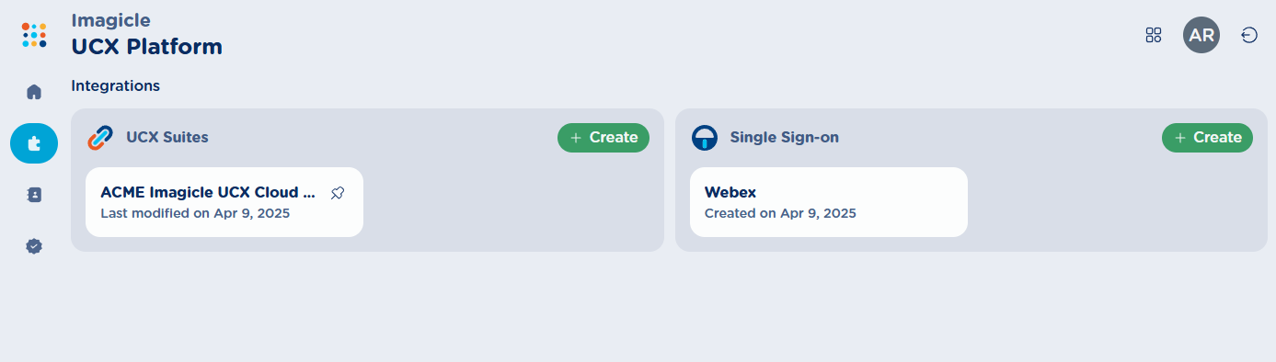Go to Home via sidebar house icon
The height and width of the screenshot is (362, 1276).
click(x=34, y=92)
